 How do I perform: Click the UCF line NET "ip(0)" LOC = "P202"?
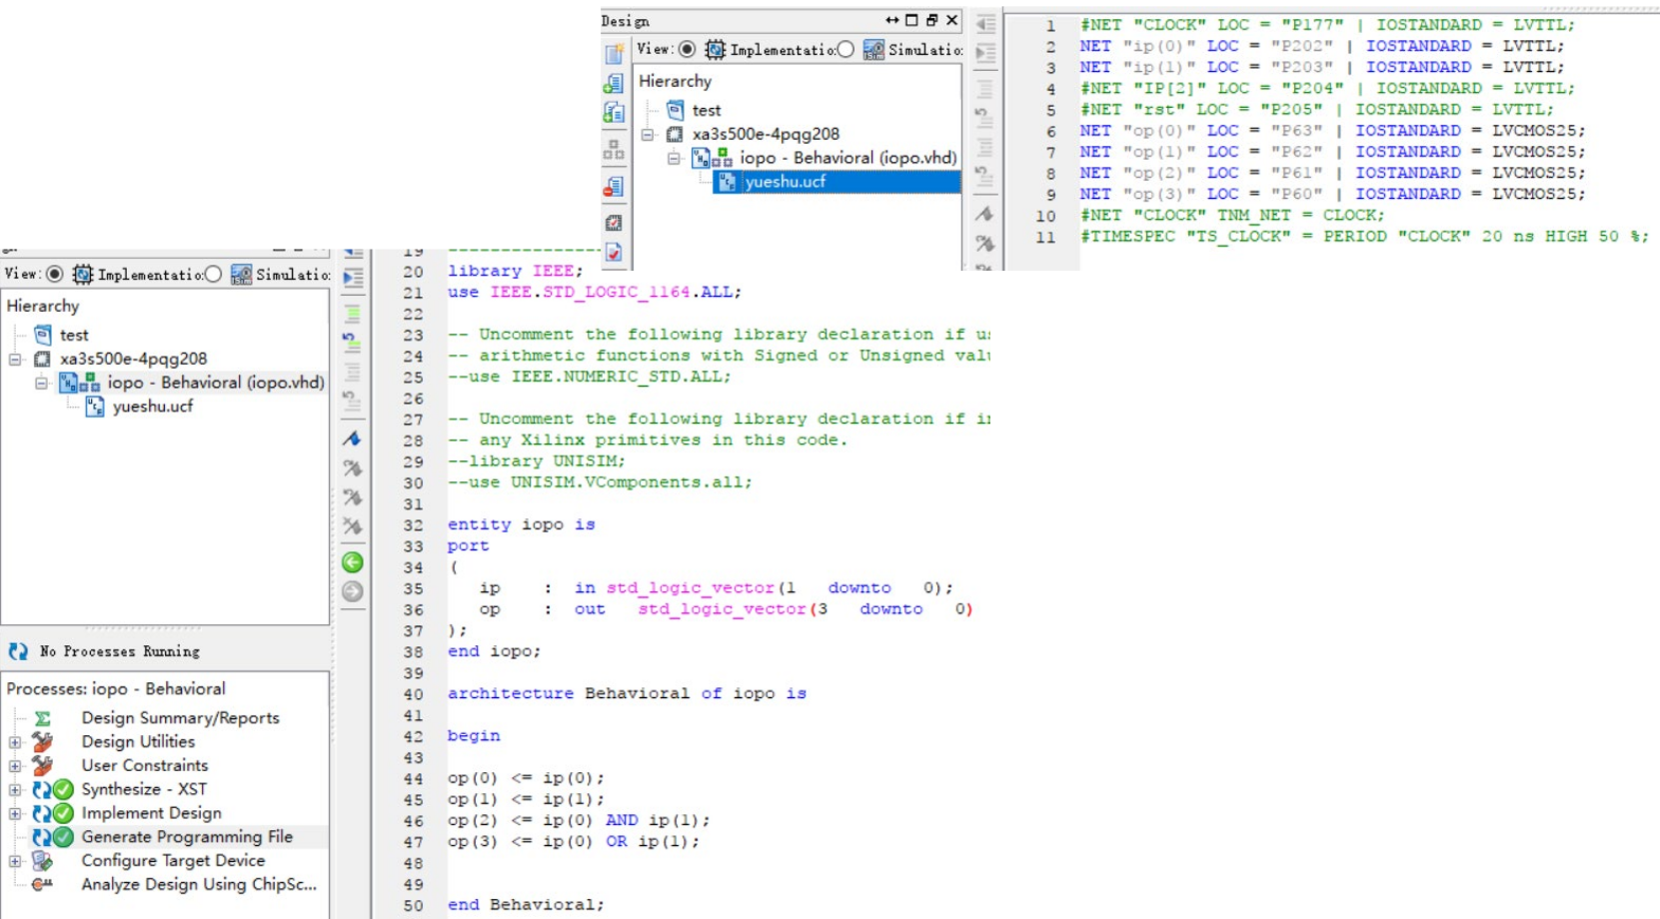click(x=1322, y=46)
